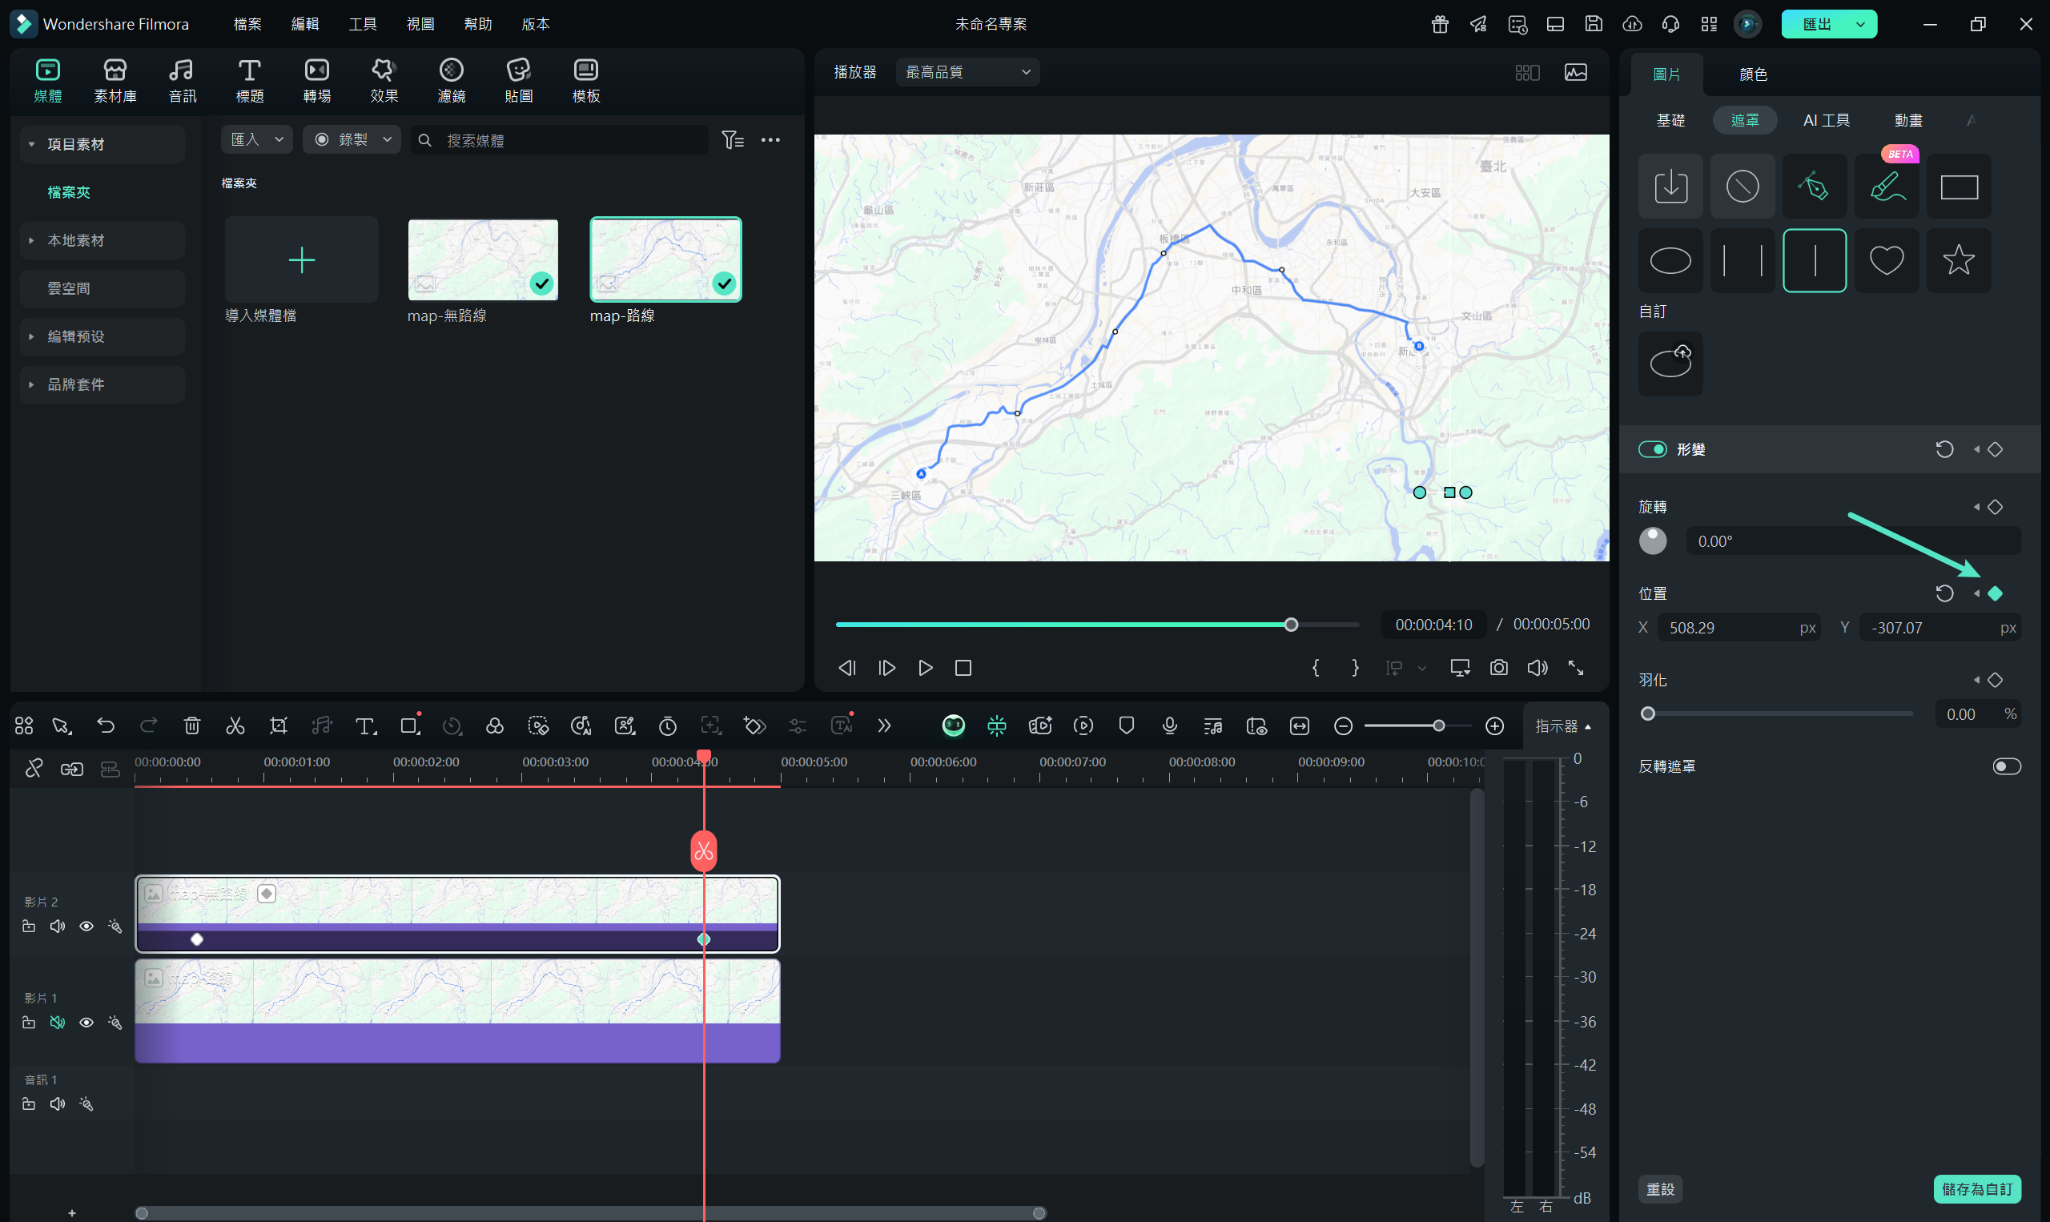2050x1222 pixels.
Task: Toggle the 形變 transform switch
Action: point(1652,448)
